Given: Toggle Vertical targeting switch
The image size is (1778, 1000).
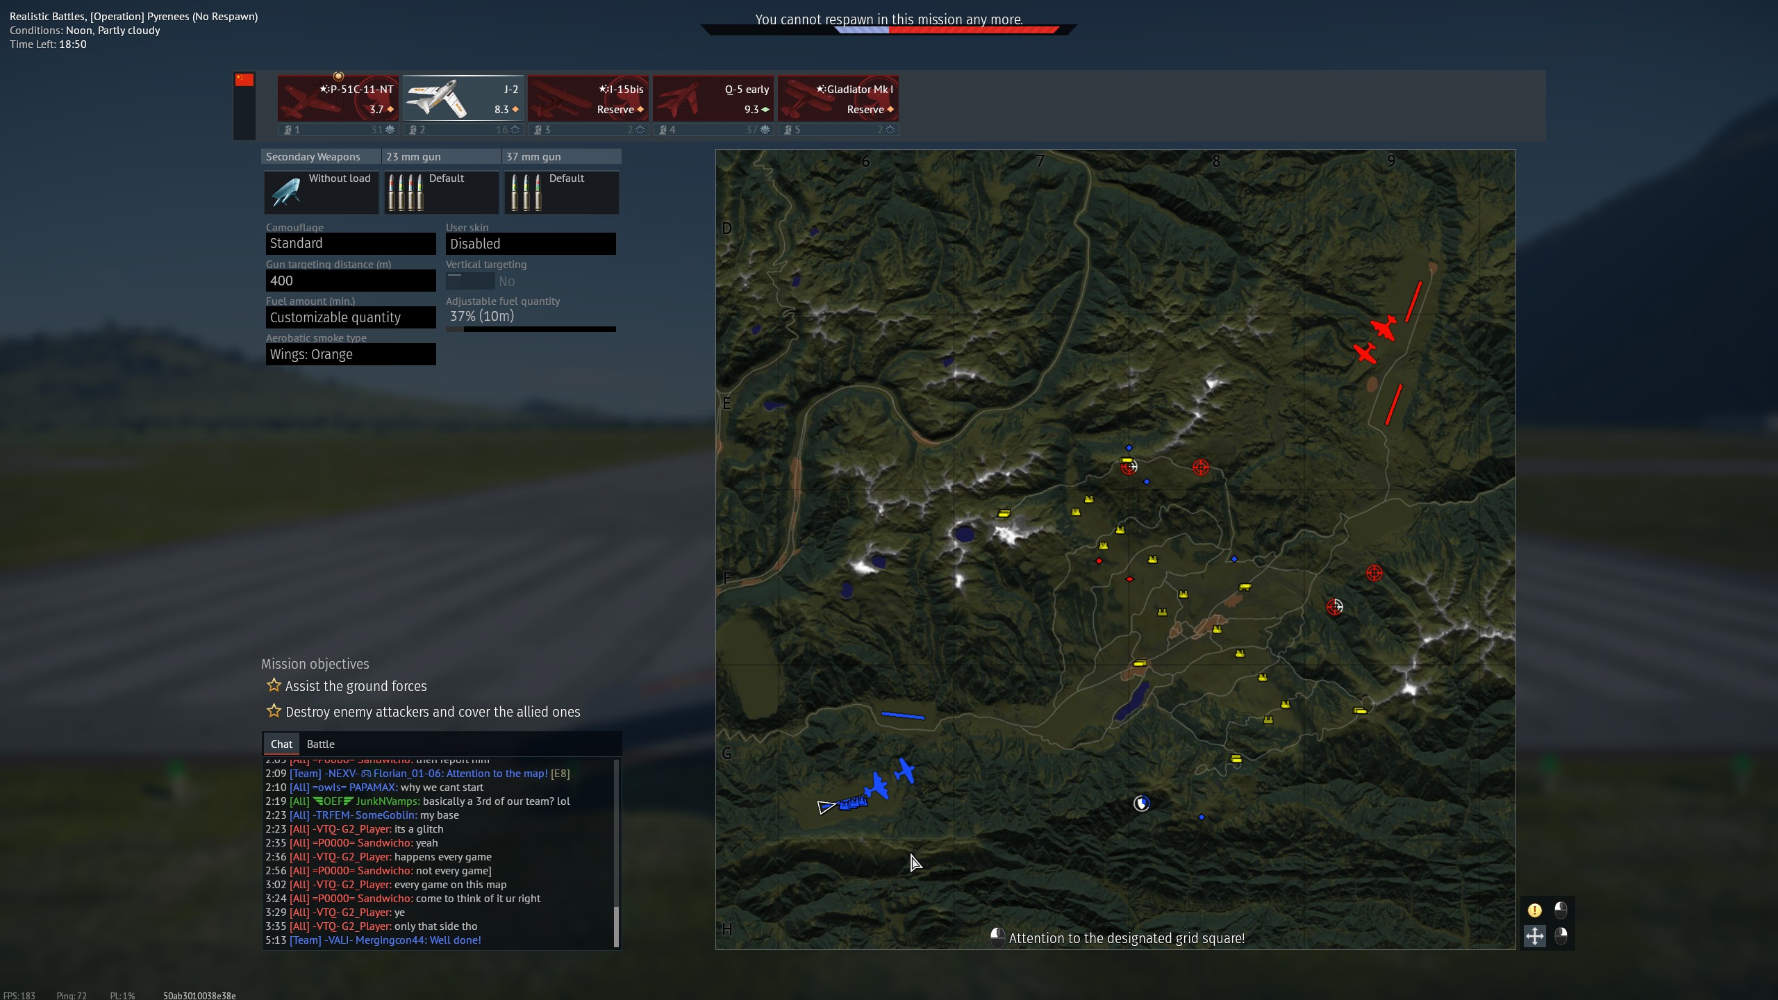Looking at the screenshot, I should click(470, 281).
